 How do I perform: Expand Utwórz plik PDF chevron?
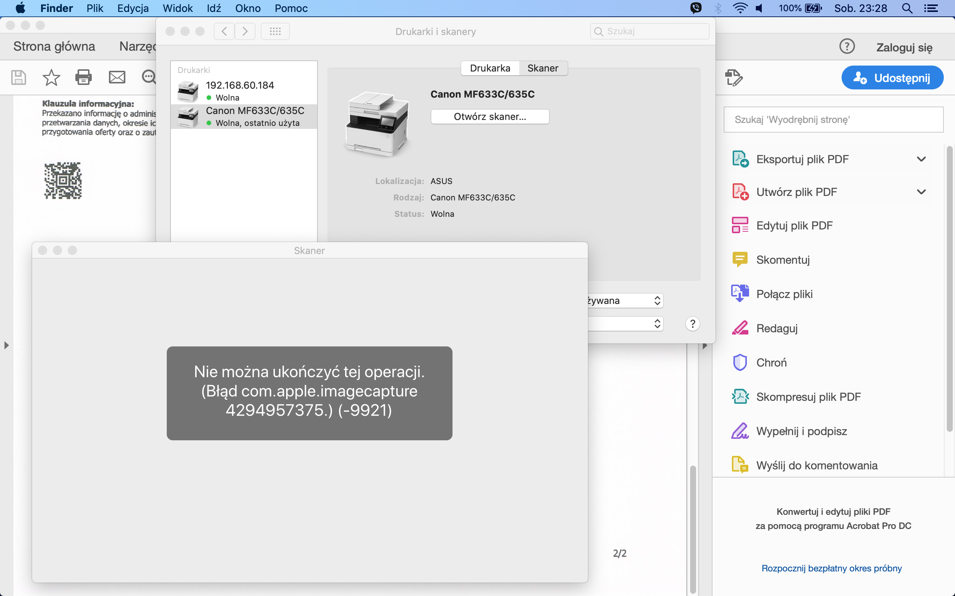[x=921, y=192]
